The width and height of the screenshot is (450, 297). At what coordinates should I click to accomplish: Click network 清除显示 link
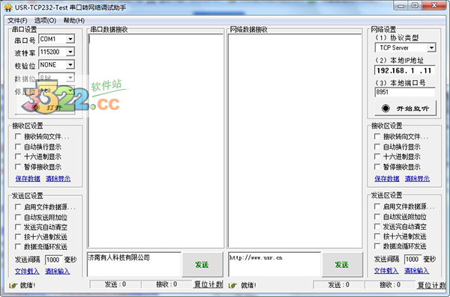point(417,179)
